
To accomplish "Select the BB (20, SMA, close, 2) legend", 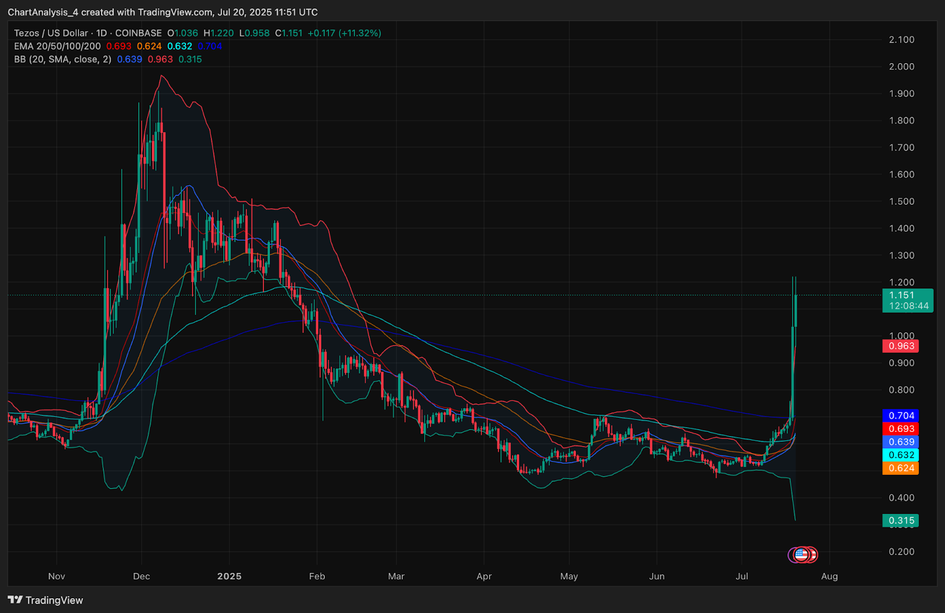I will coord(63,59).
